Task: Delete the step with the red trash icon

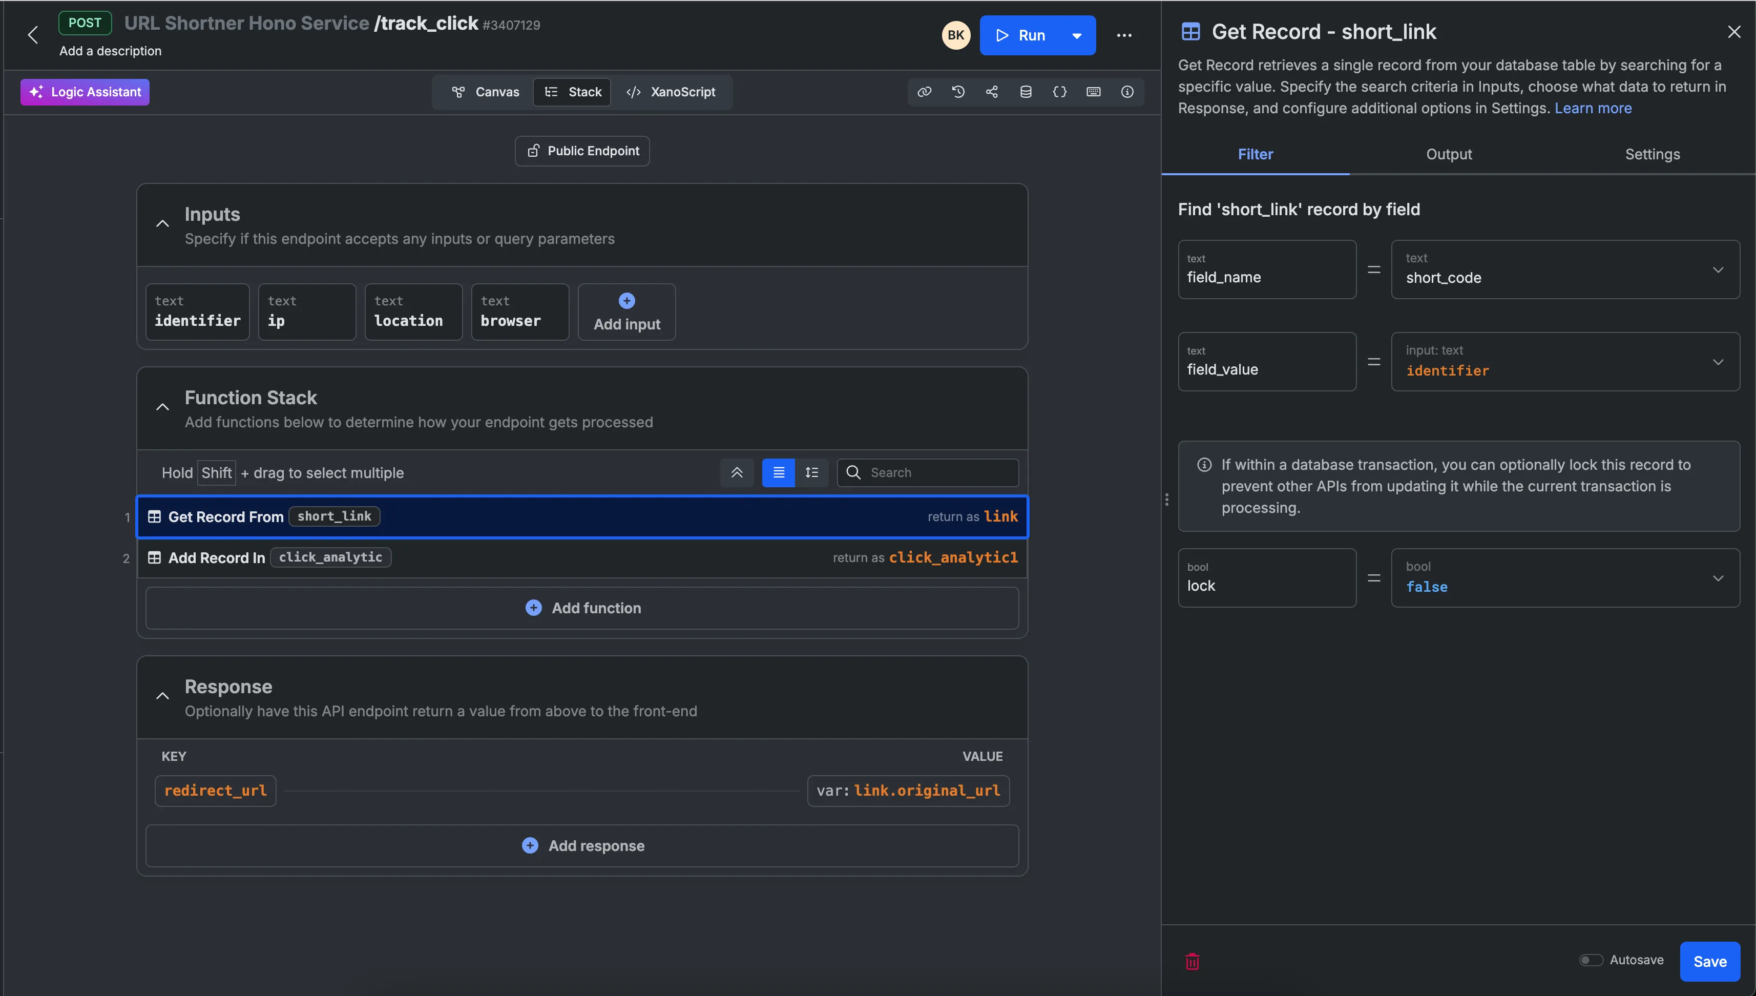Action: [x=1192, y=961]
